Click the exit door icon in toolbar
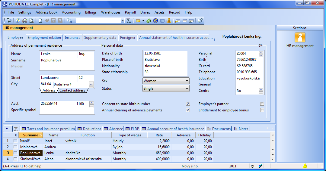Screen dimensions: 326x171 click(x=9, y=20)
